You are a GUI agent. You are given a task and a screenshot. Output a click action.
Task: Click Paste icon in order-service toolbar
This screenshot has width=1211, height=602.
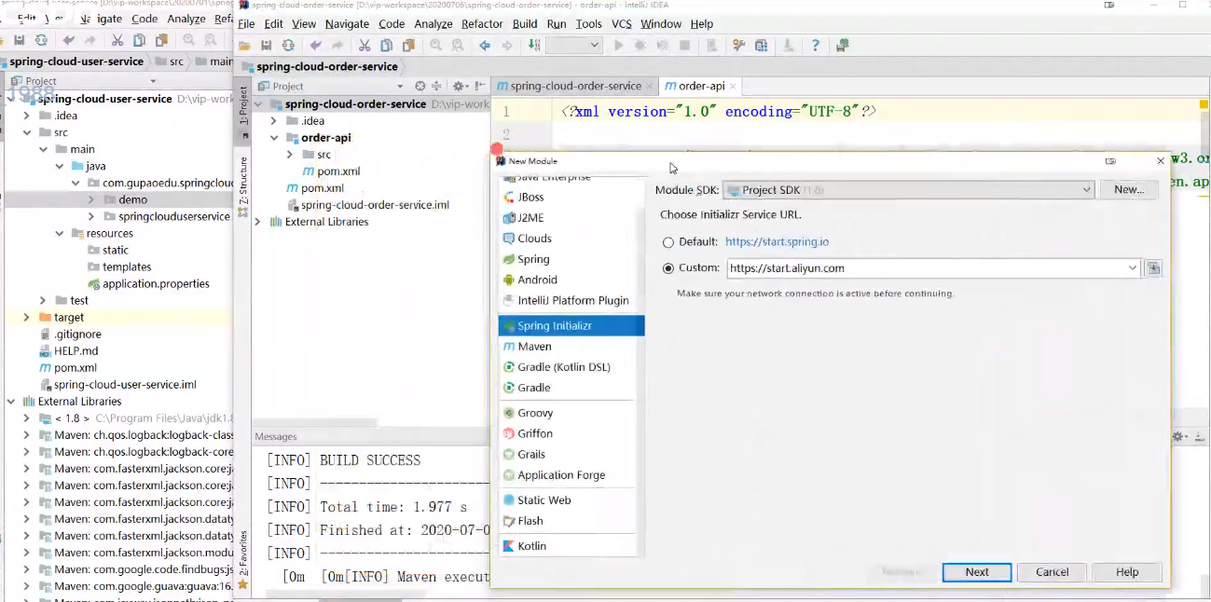408,46
